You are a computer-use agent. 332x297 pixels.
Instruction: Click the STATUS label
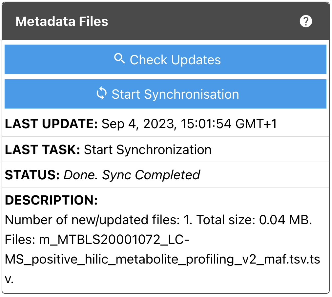pyautogui.click(x=32, y=175)
